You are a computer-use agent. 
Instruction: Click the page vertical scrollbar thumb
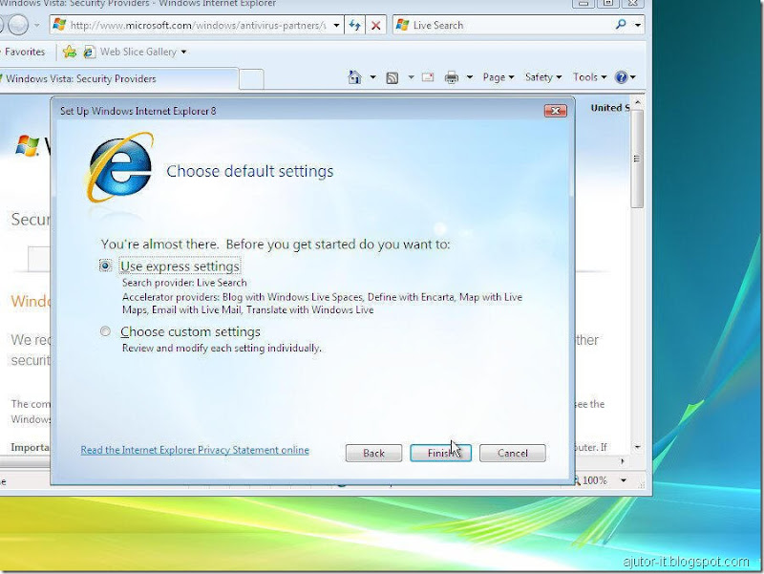pos(636,159)
